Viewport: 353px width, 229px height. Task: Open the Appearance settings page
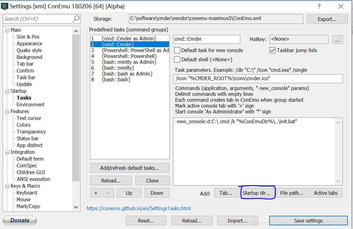[x=29, y=43]
